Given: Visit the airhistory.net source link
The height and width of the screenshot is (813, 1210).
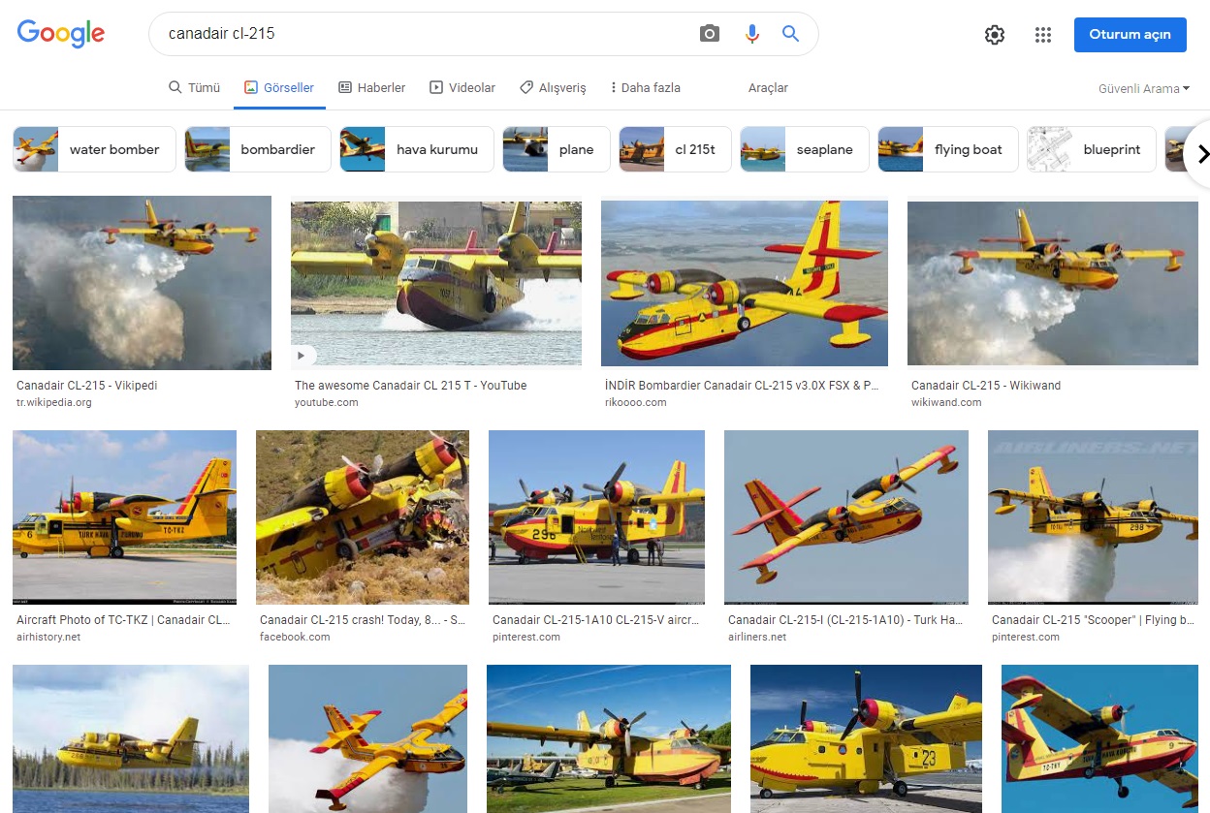Looking at the screenshot, I should [x=48, y=637].
